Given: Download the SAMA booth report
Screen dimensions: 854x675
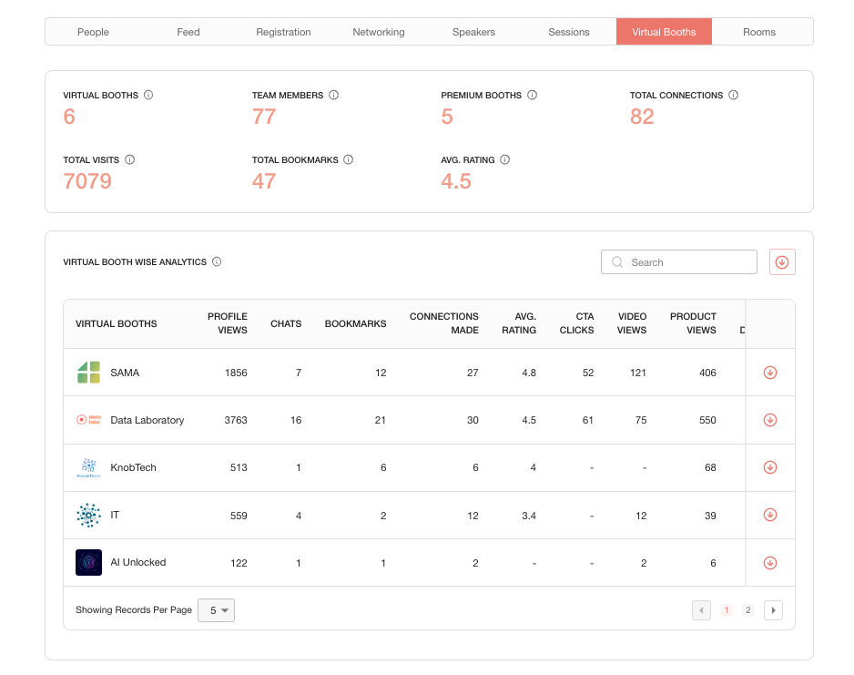Looking at the screenshot, I should 770,373.
